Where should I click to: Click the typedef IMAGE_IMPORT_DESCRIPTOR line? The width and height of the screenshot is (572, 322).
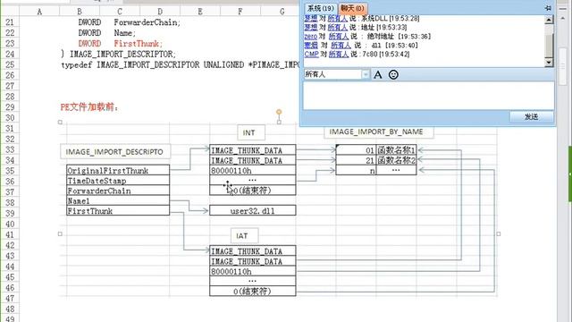tap(181, 64)
